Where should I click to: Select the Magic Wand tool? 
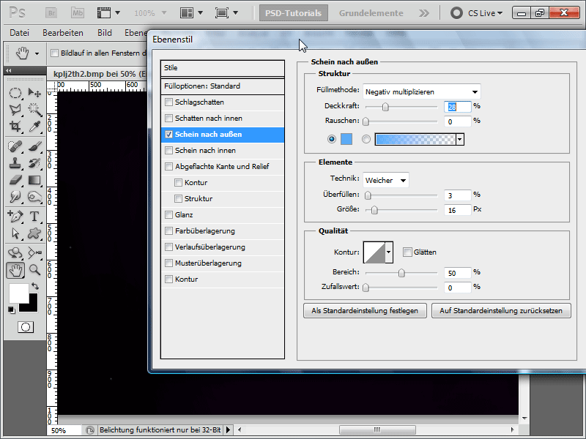click(x=34, y=109)
